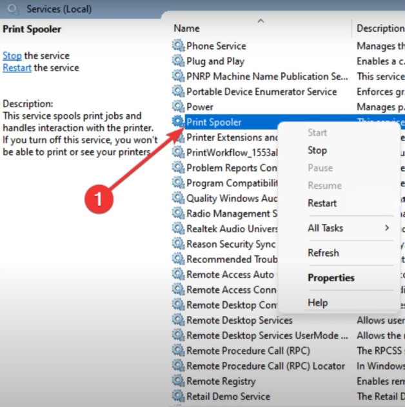Select the Reason Security Sync row

231,244
